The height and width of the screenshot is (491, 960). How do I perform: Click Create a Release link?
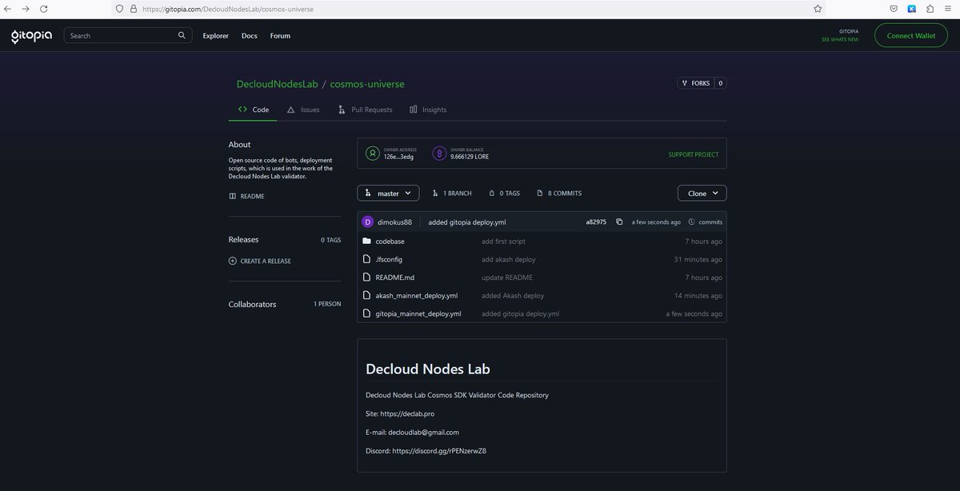click(x=266, y=261)
